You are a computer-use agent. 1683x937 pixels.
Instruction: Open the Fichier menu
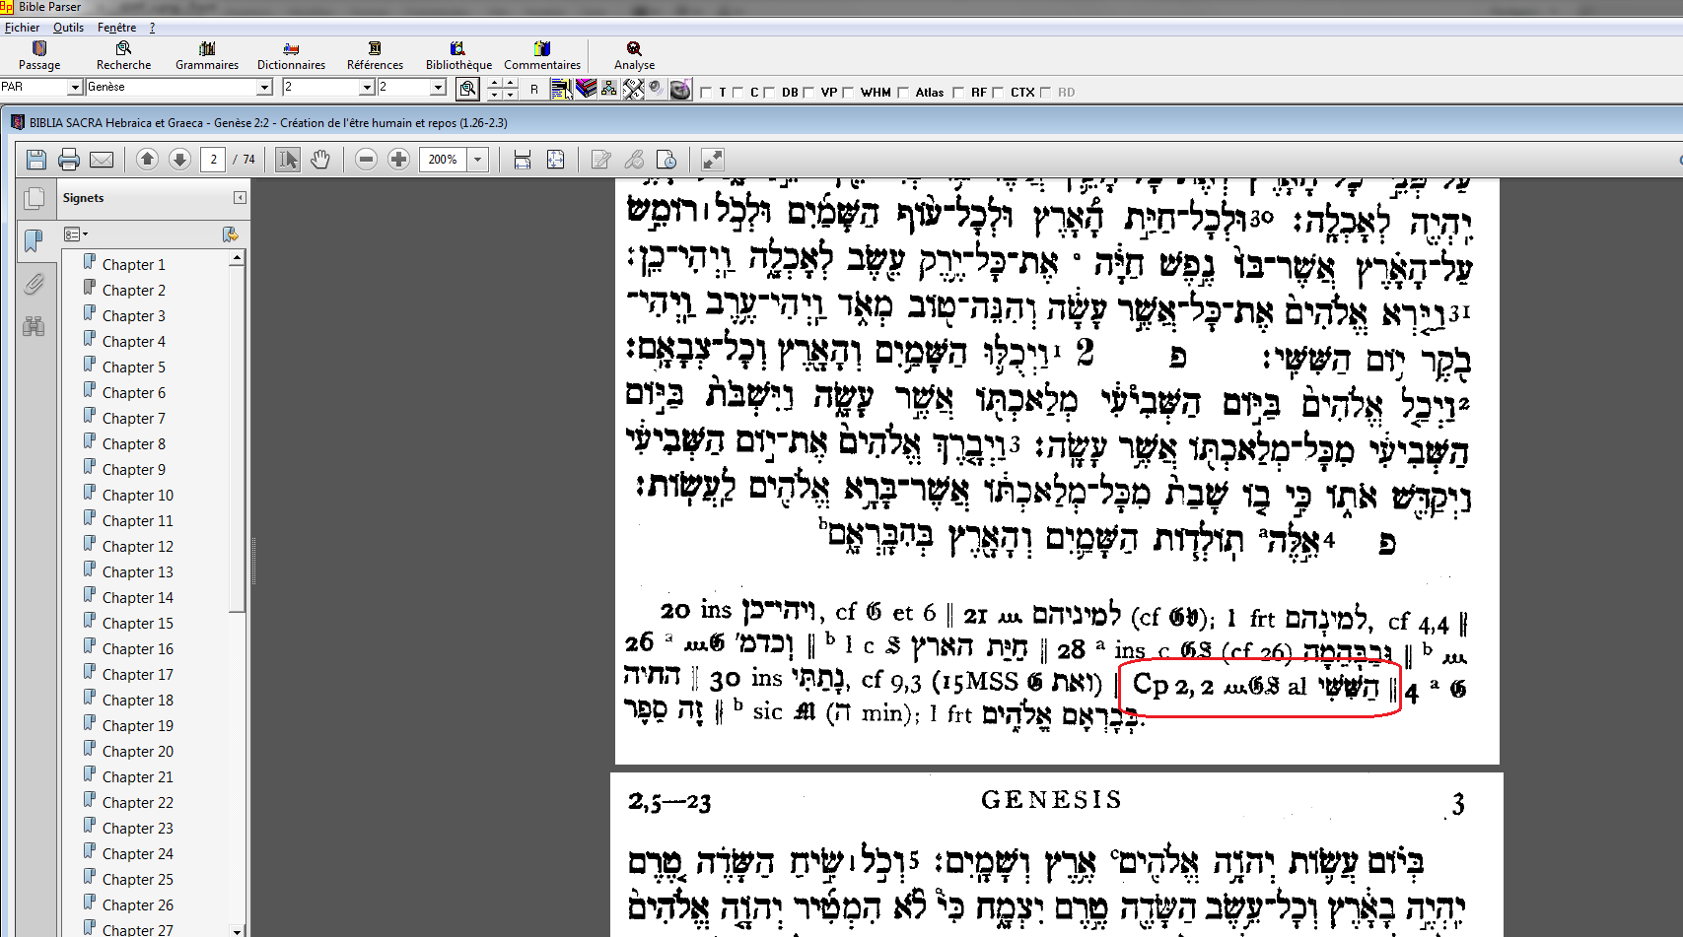coord(22,28)
